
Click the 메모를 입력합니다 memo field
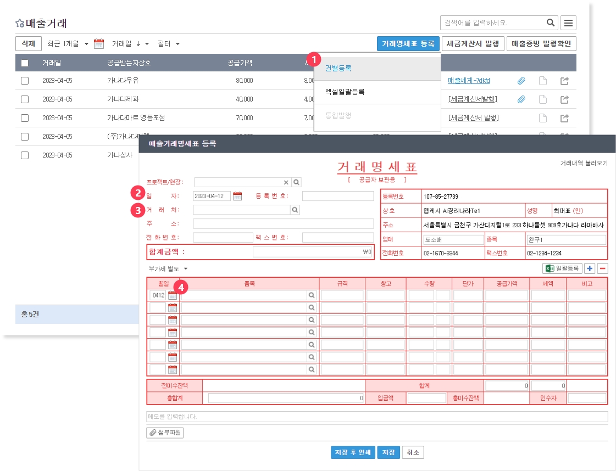[x=377, y=417]
